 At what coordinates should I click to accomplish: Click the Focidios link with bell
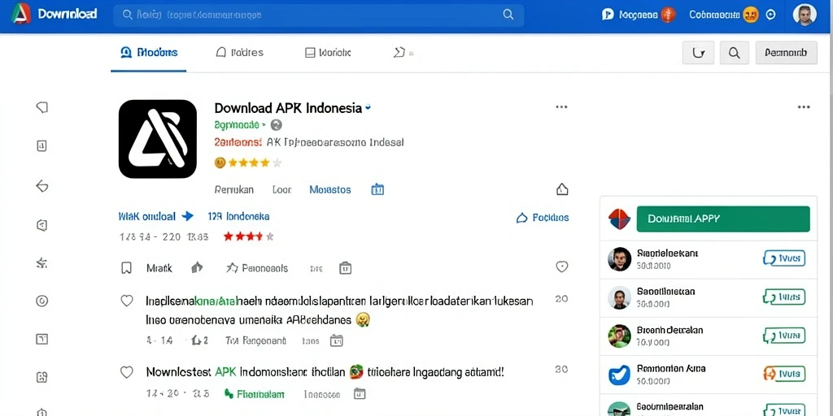pyautogui.click(x=543, y=218)
